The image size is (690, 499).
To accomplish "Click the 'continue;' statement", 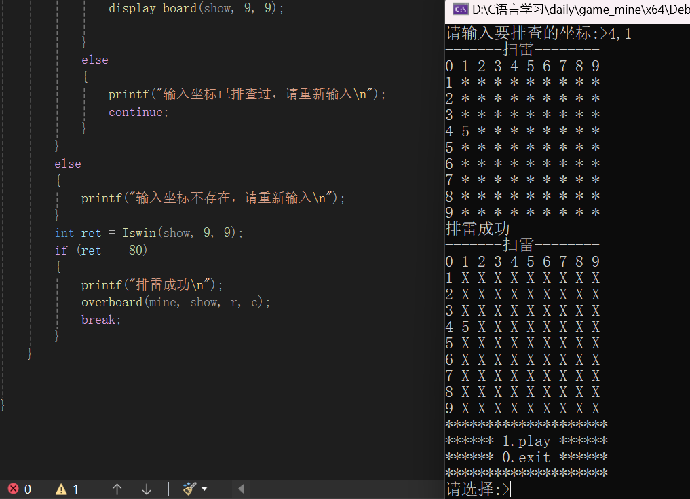I will (138, 112).
